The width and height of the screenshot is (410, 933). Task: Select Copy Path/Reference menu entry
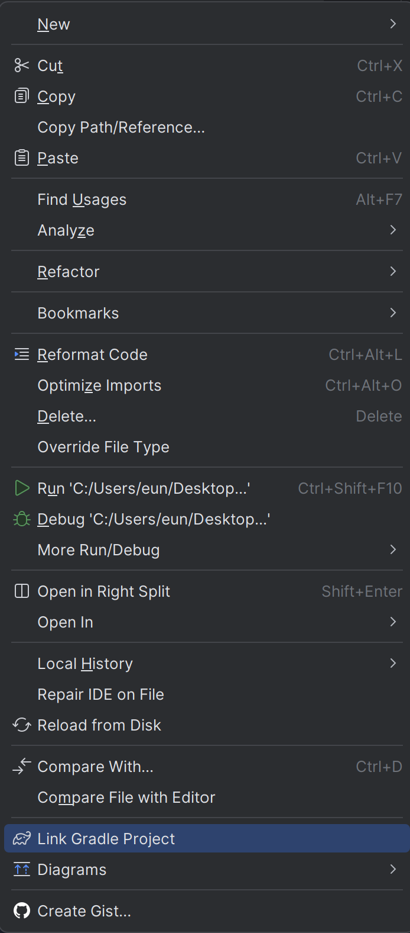tap(121, 127)
